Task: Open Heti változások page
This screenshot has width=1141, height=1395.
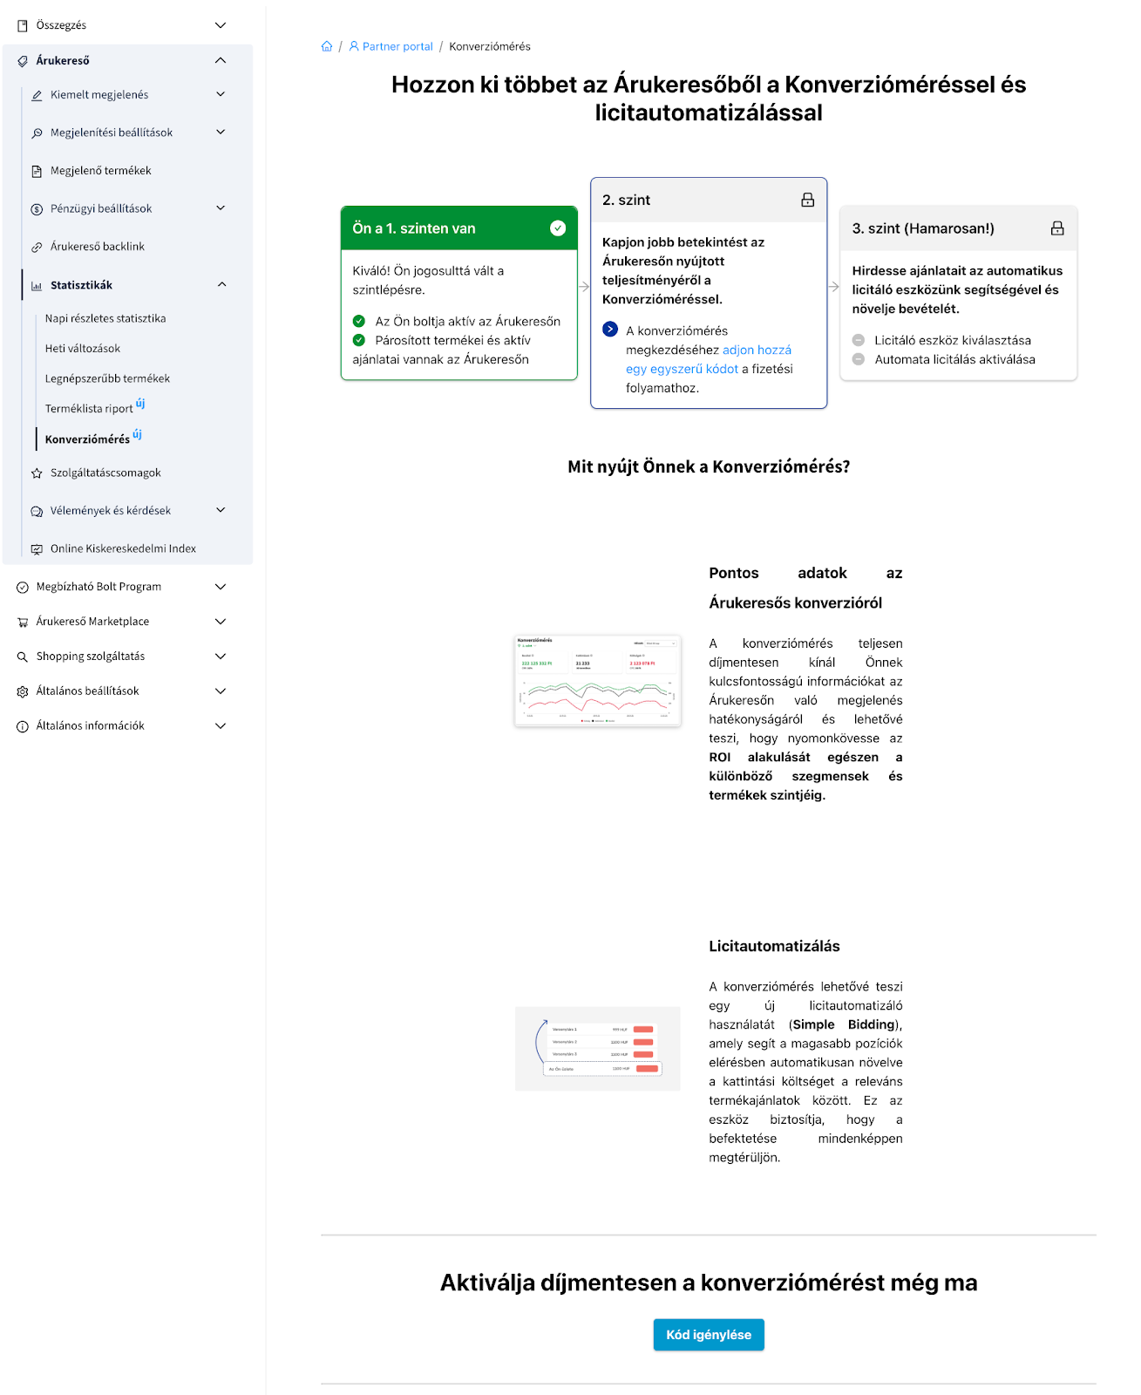Action: point(83,349)
